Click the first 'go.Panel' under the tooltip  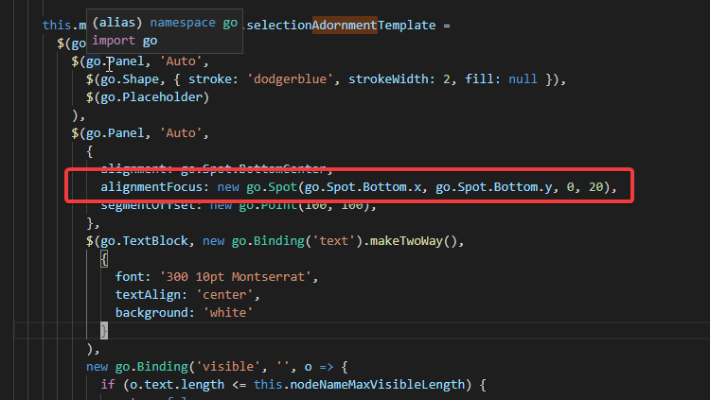115,61
